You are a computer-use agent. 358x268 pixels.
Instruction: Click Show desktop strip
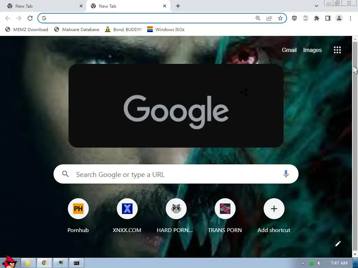pyautogui.click(x=355, y=263)
